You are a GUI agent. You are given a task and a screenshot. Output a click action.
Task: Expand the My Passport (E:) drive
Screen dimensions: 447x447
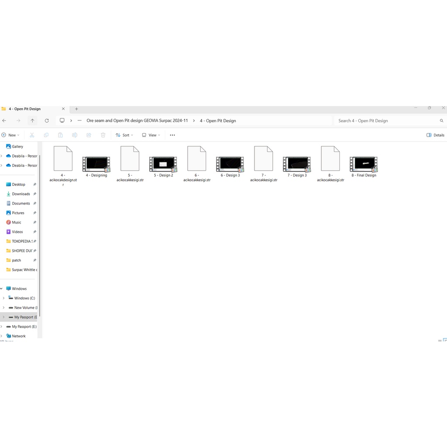(x=1, y=327)
